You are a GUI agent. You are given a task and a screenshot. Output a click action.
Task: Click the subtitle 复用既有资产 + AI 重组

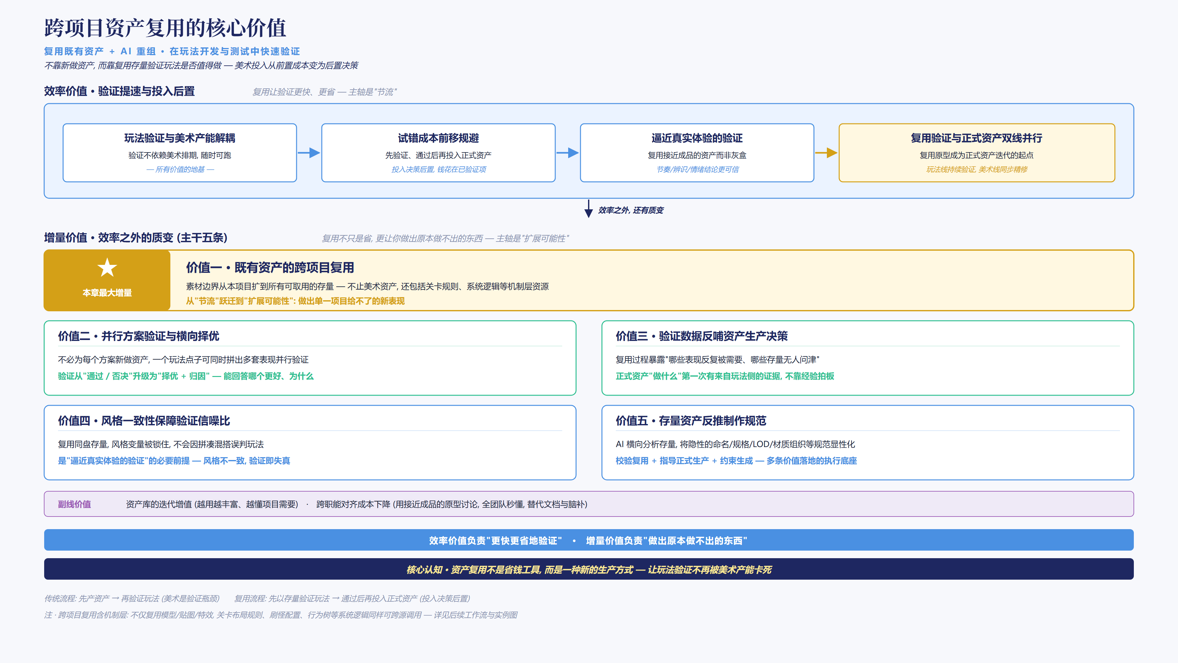coord(100,51)
